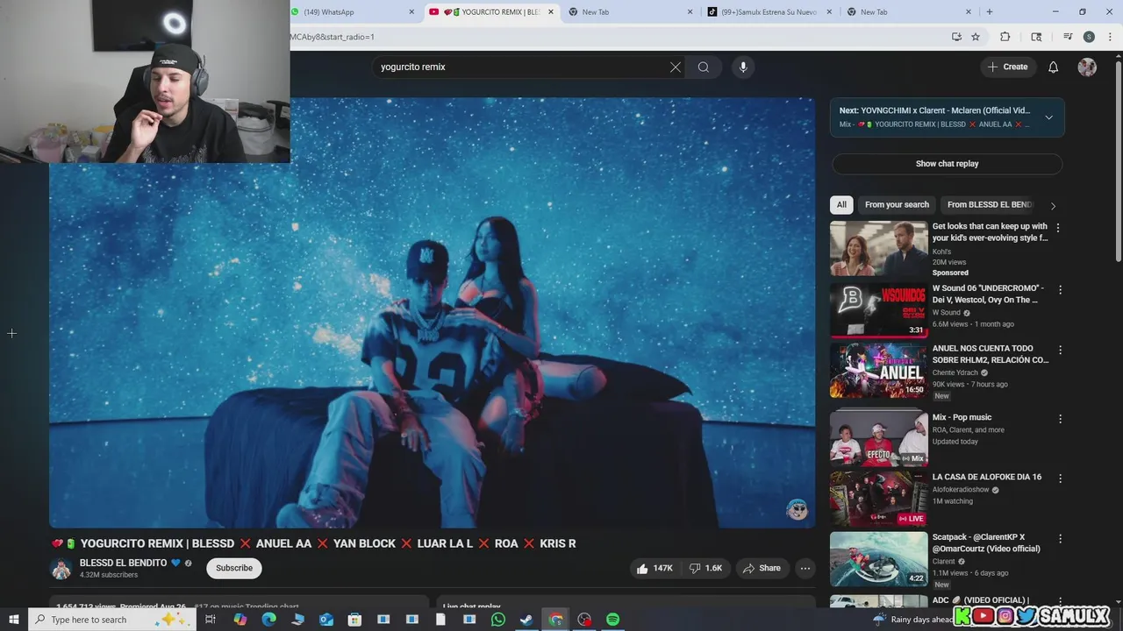Screen dimensions: 1123x631
Task: Select the From BLESSD EL BENDITO chip
Action: pos(990,204)
